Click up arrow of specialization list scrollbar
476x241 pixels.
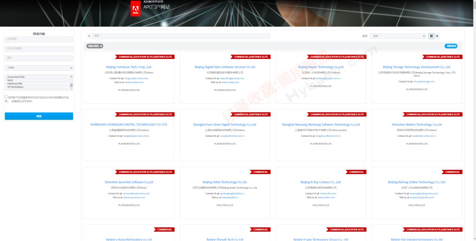[x=71, y=76]
